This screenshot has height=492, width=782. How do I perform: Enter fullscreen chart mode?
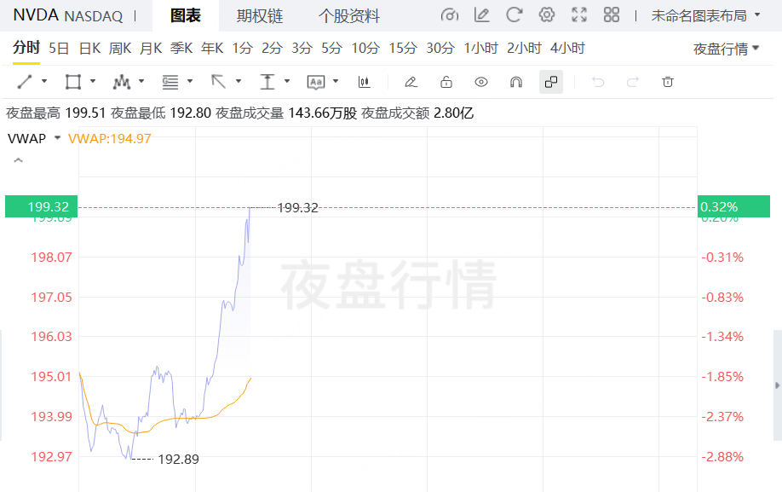(579, 15)
